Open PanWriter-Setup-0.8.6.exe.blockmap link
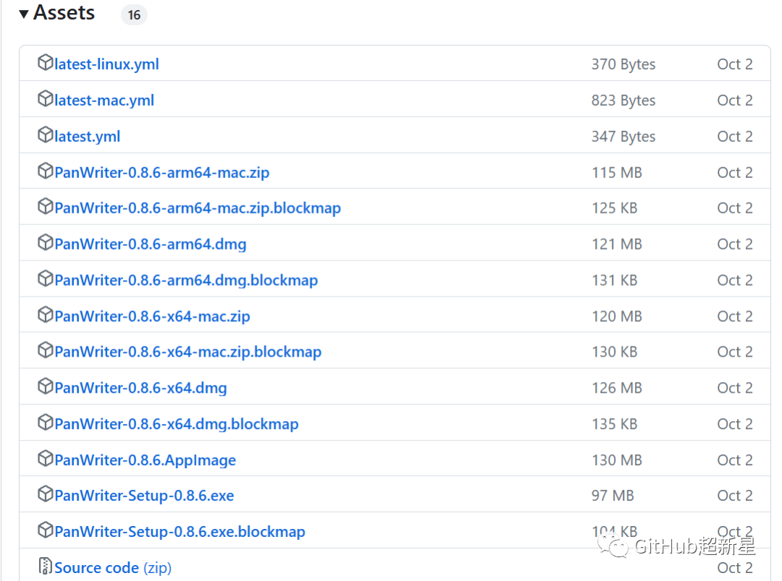The width and height of the screenshot is (782, 581). coord(180,532)
